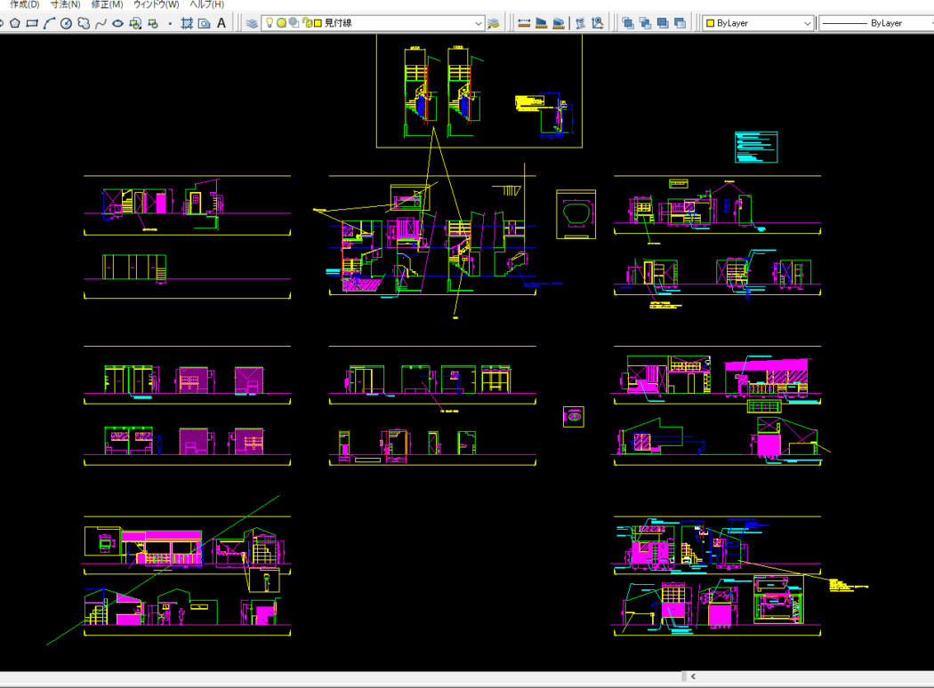Select the Spline curve tool
This screenshot has height=688, width=934.
(101, 23)
